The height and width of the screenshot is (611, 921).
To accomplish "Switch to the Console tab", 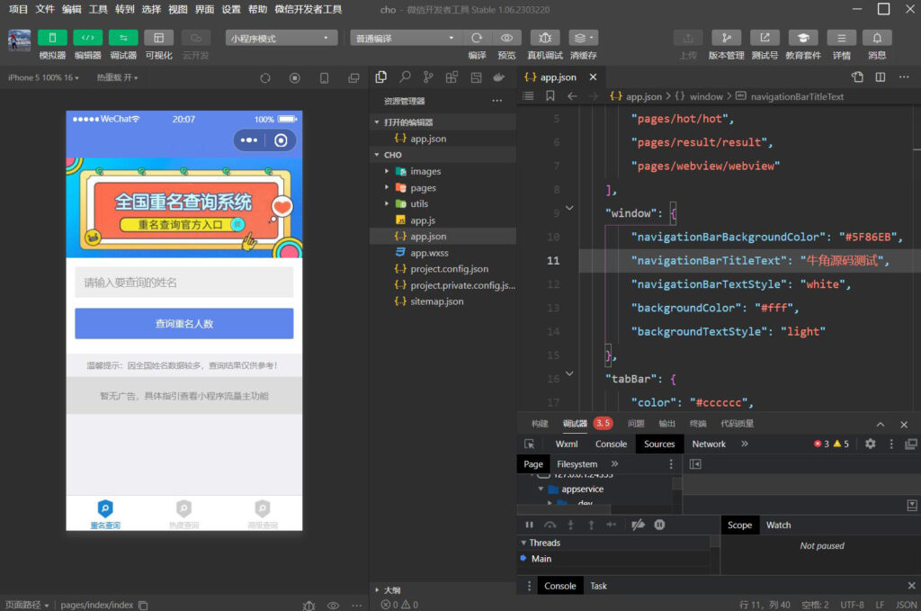I will (611, 444).
